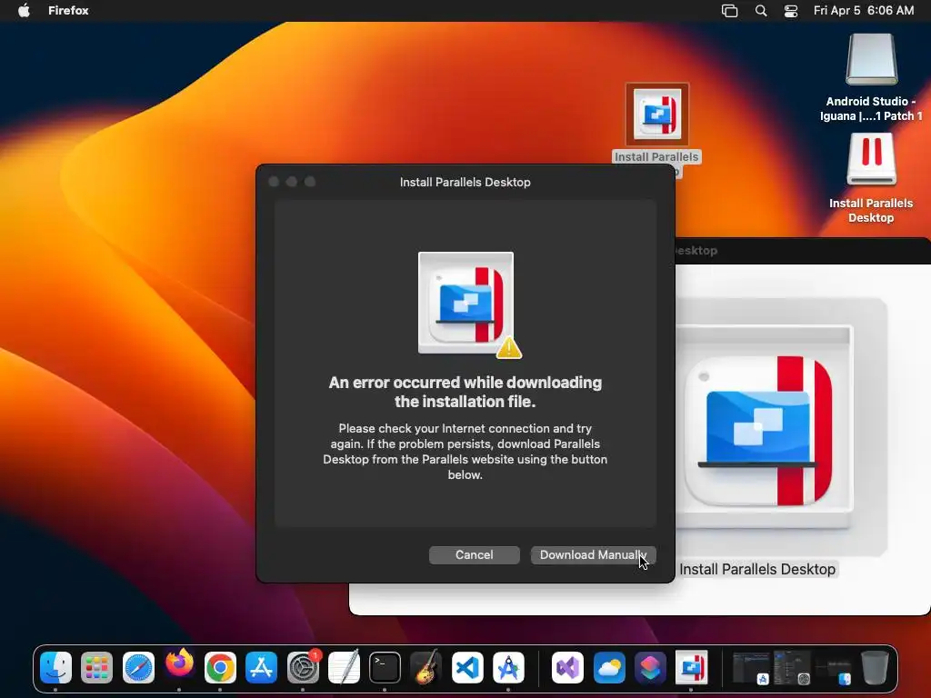Click the dialog title Install Parallels Desktop
931x698 pixels.
point(465,182)
